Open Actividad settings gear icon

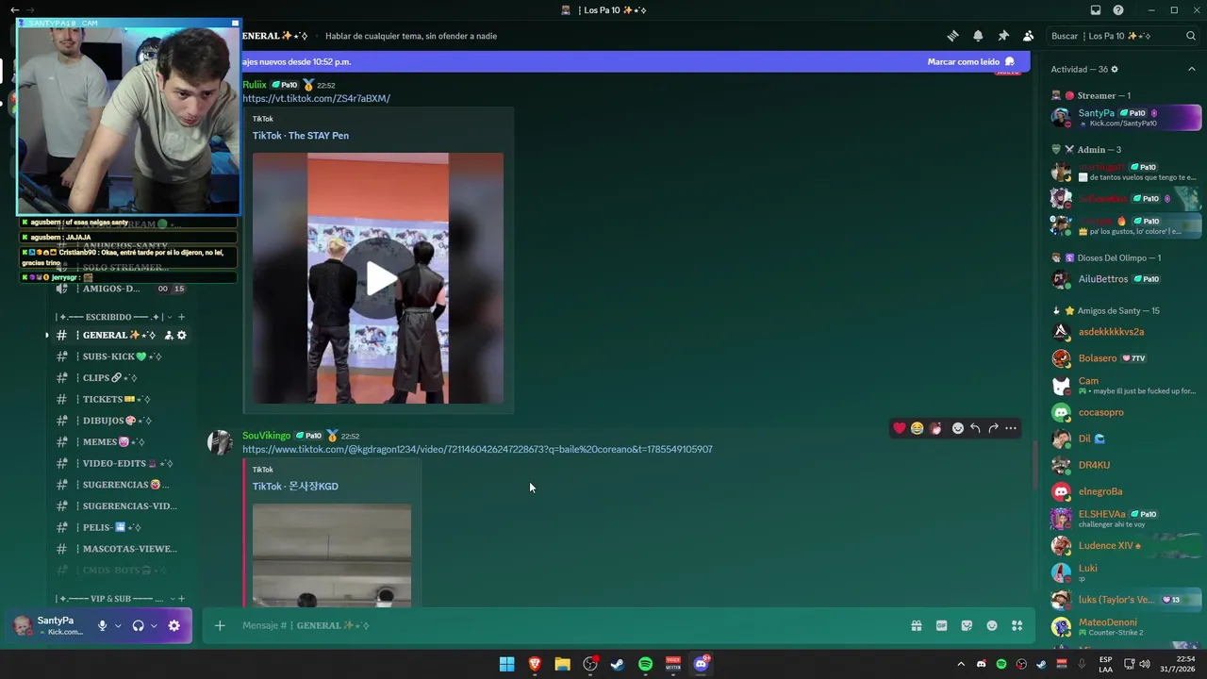1115,69
